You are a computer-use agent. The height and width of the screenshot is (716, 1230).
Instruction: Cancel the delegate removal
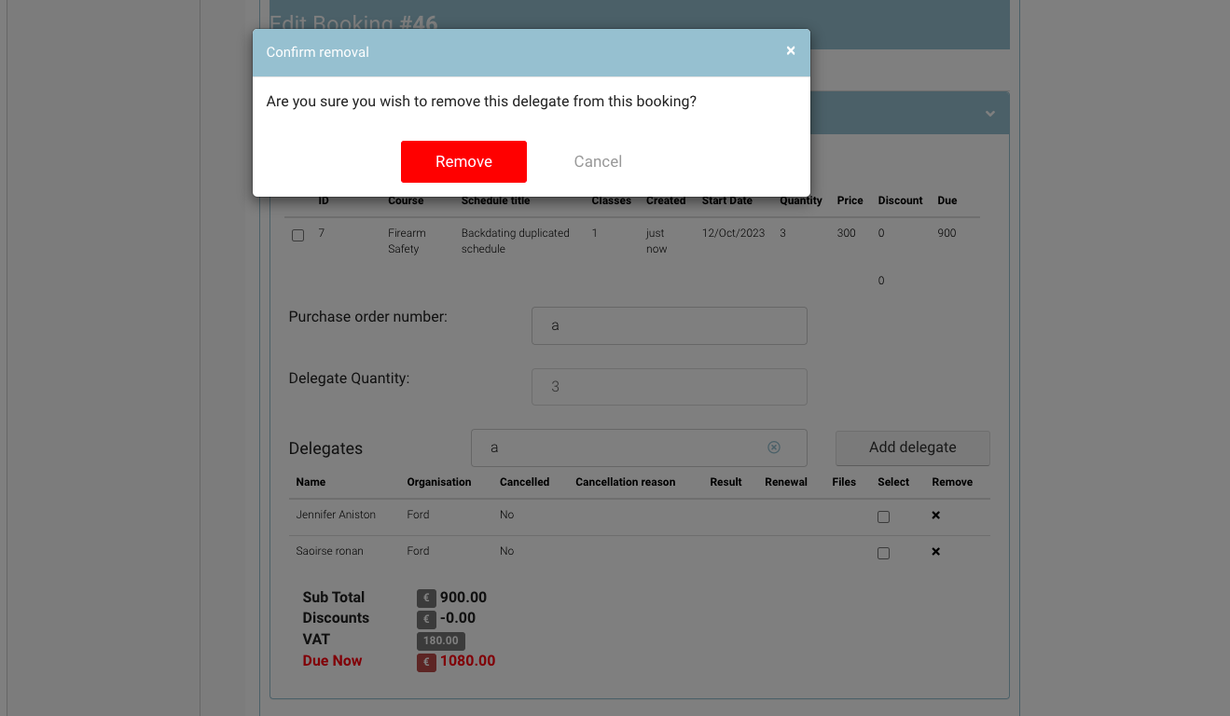[x=598, y=161]
